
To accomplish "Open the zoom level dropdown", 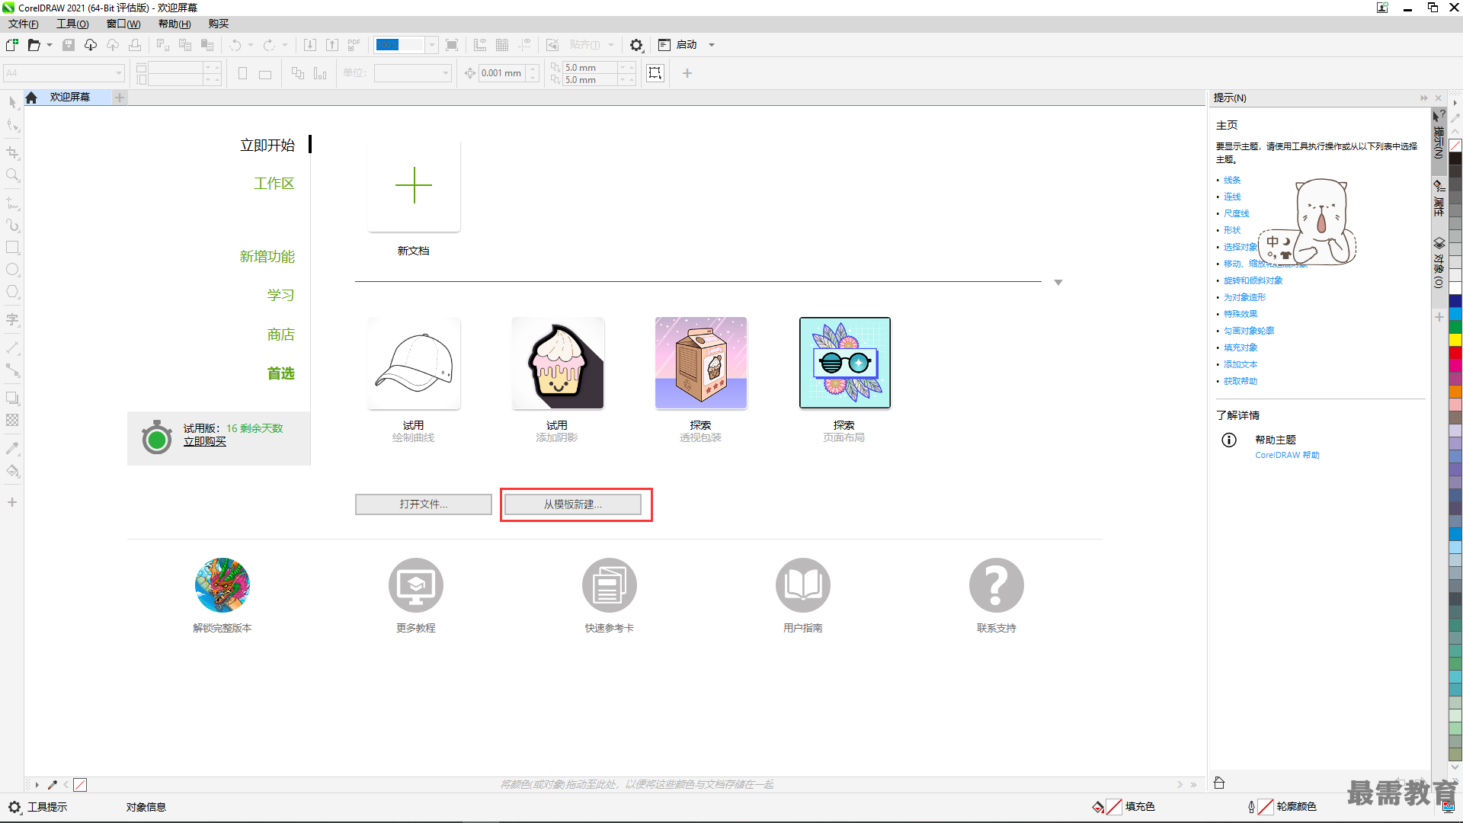I will coord(432,45).
